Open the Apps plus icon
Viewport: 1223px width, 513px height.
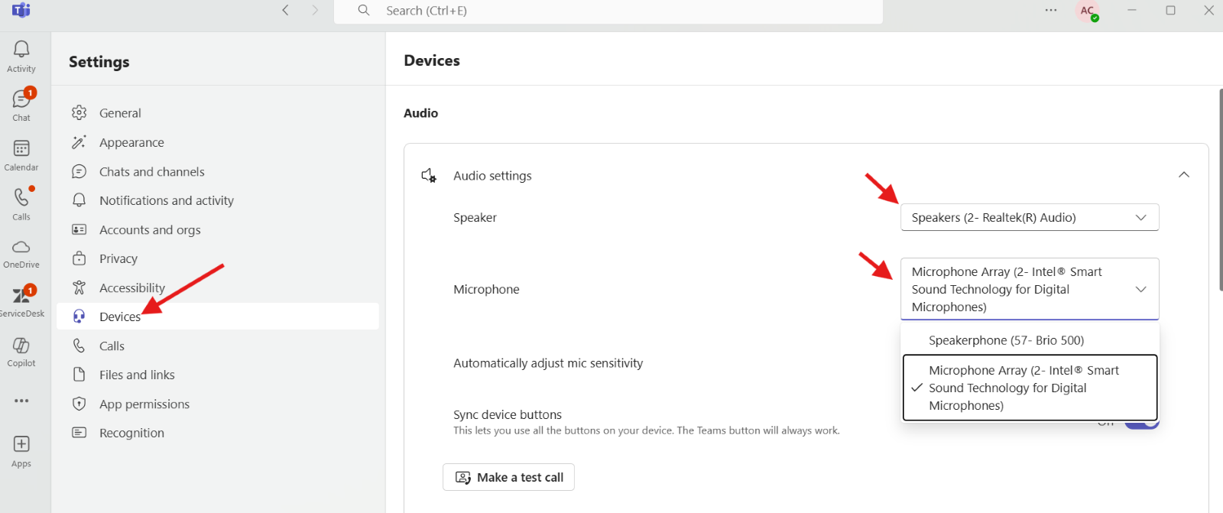click(x=21, y=445)
